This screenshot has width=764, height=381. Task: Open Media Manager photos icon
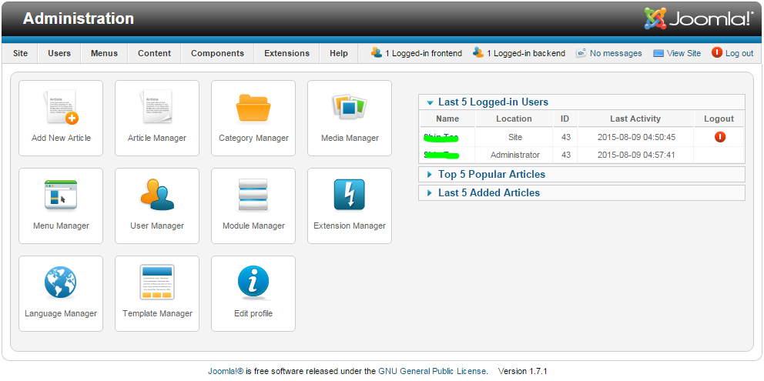(x=350, y=107)
